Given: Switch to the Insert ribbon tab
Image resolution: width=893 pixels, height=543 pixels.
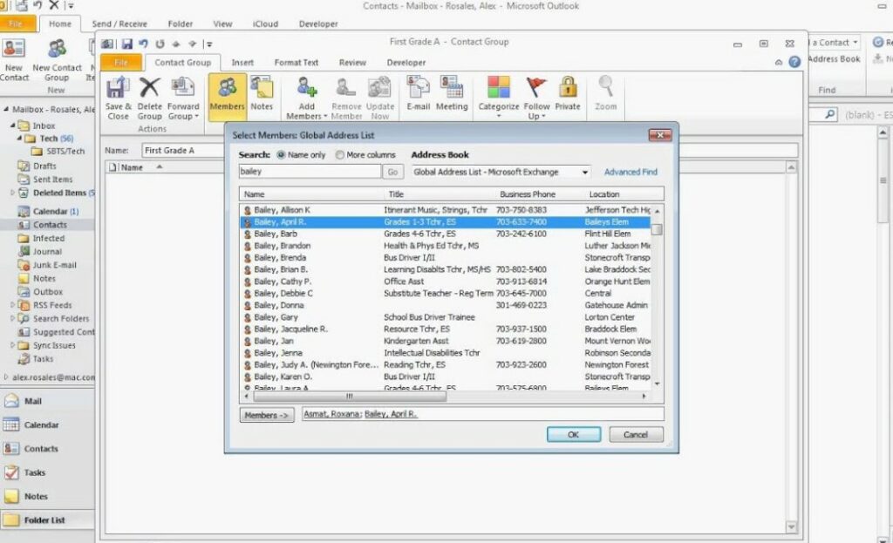Looking at the screenshot, I should (x=242, y=63).
